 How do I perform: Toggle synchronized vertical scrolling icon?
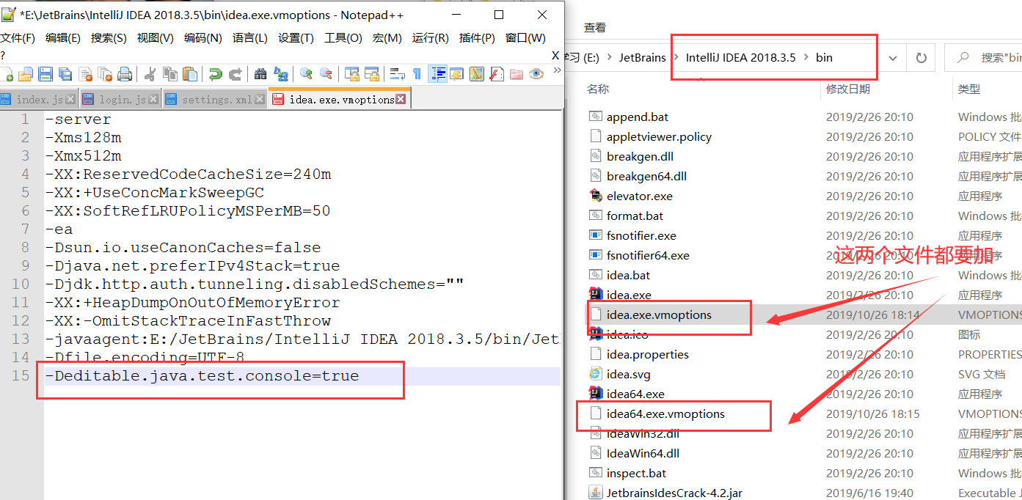(x=351, y=74)
